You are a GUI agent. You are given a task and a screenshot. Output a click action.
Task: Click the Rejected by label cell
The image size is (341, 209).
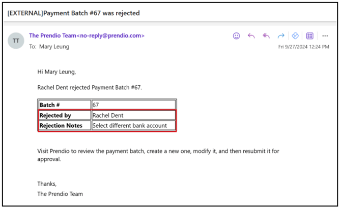[x=65, y=115]
